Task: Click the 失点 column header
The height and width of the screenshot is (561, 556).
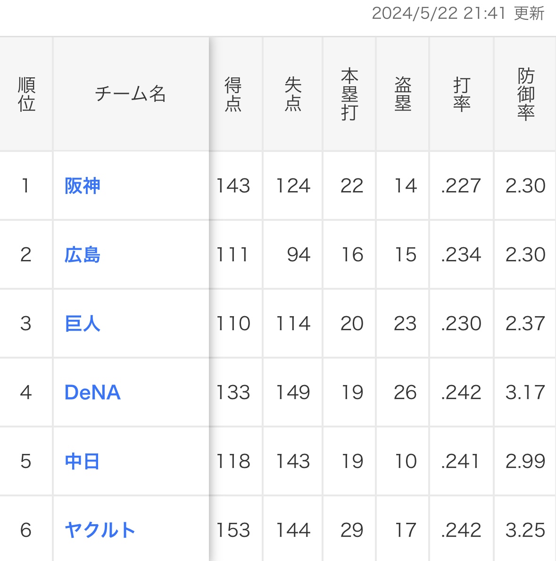Action: click(293, 94)
